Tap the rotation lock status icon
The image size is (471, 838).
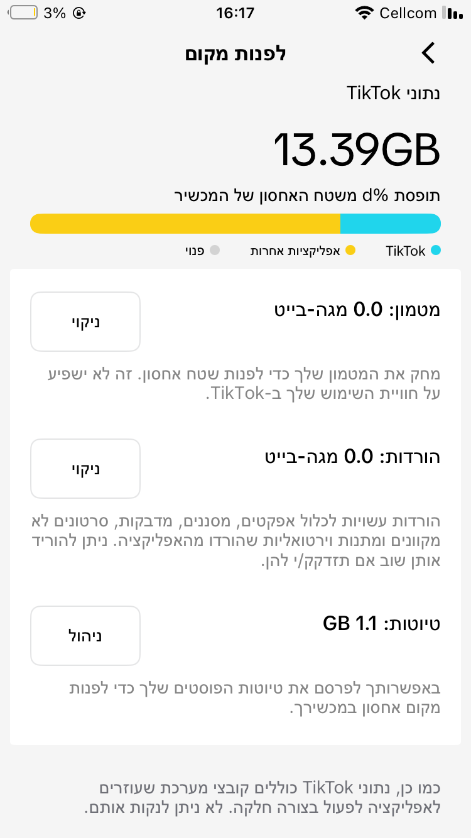80,13
